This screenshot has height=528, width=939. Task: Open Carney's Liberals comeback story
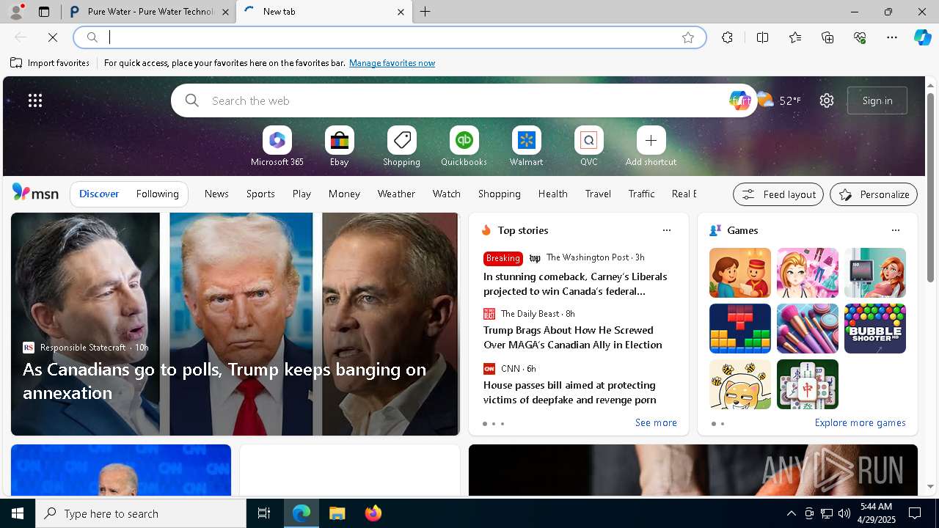(575, 284)
